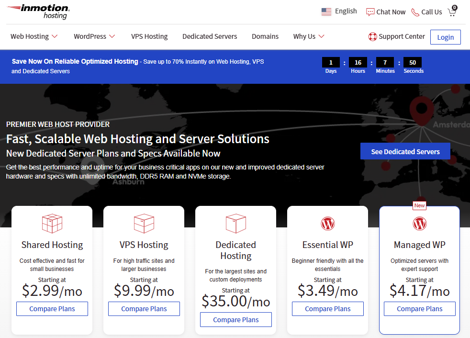Click the Chat Now speech bubble icon
The image size is (470, 338).
[370, 12]
